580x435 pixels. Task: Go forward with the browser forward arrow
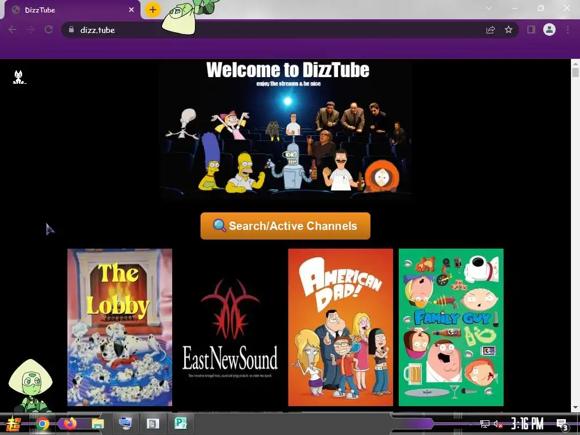pos(31,29)
